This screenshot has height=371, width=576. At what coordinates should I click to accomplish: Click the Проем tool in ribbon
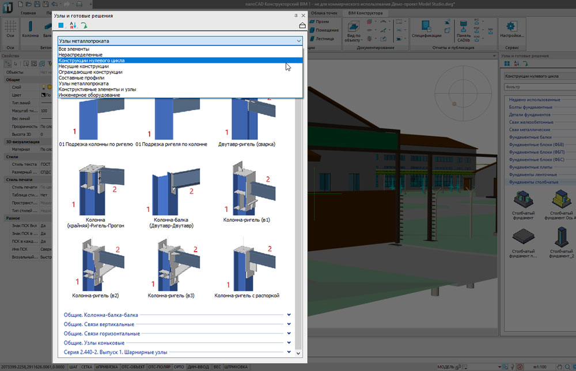[319, 22]
